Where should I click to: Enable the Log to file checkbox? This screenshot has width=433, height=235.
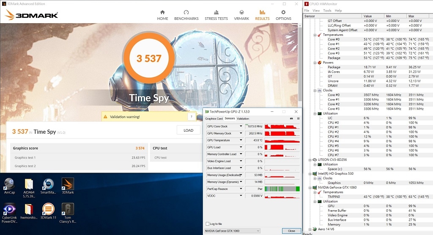[x=208, y=224]
